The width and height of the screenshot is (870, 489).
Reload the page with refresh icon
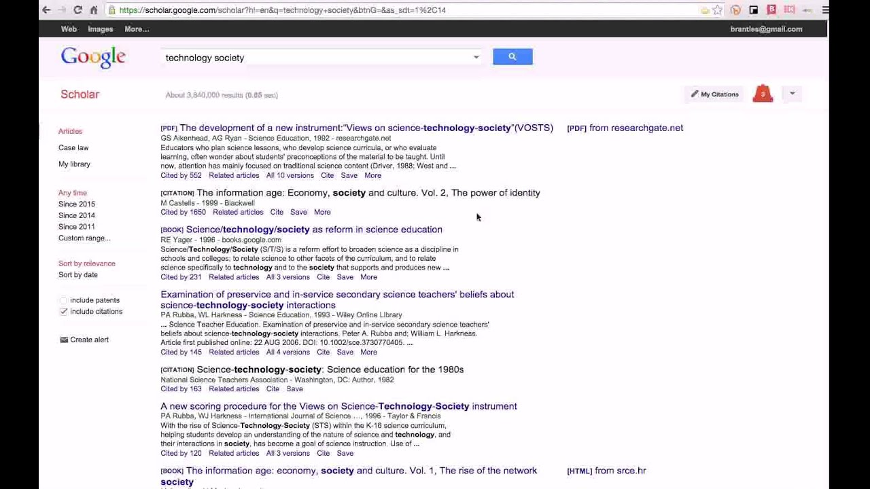78,10
